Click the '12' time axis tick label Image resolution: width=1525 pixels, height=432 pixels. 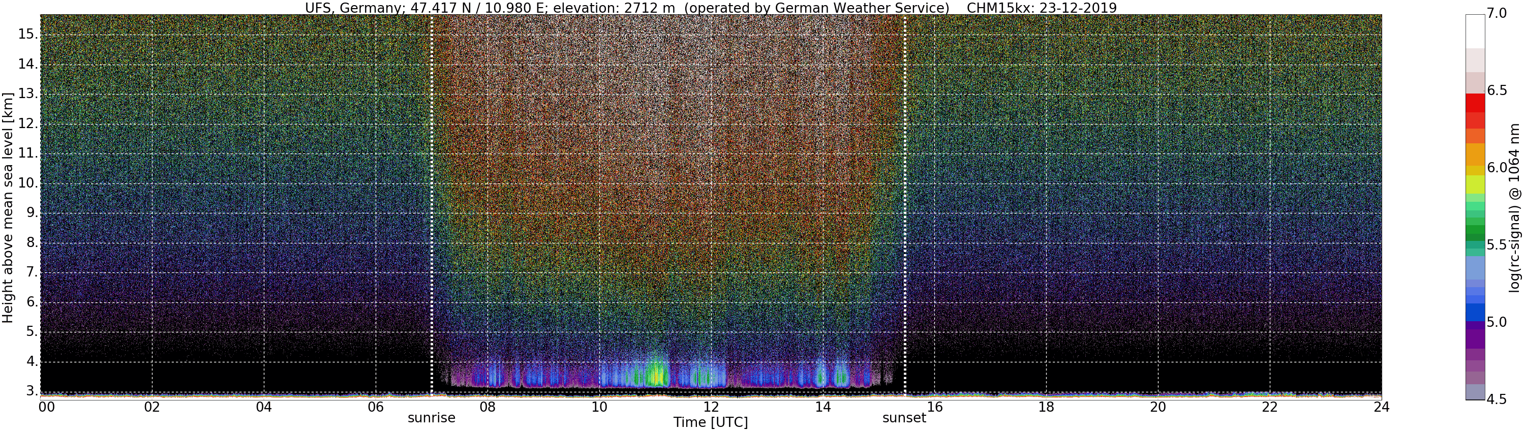711,407
